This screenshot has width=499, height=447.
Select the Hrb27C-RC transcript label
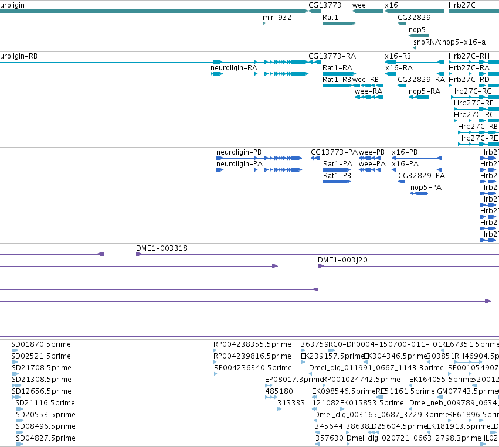coord(474,115)
